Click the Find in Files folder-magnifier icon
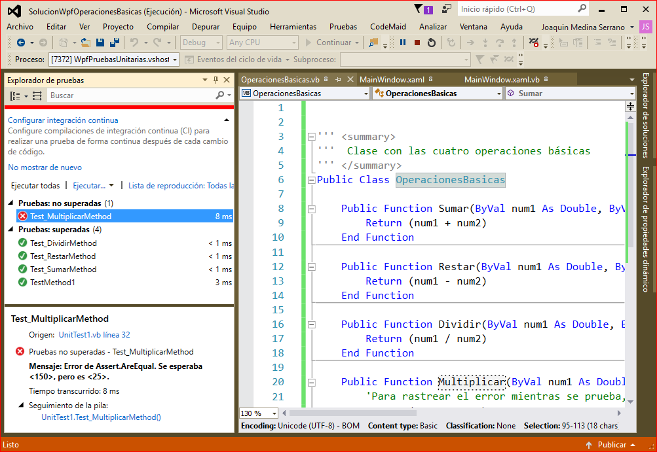 pos(373,43)
